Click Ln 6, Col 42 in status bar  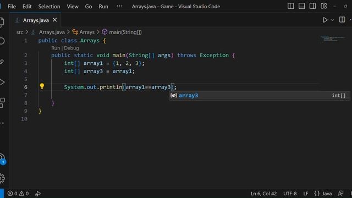(263, 194)
